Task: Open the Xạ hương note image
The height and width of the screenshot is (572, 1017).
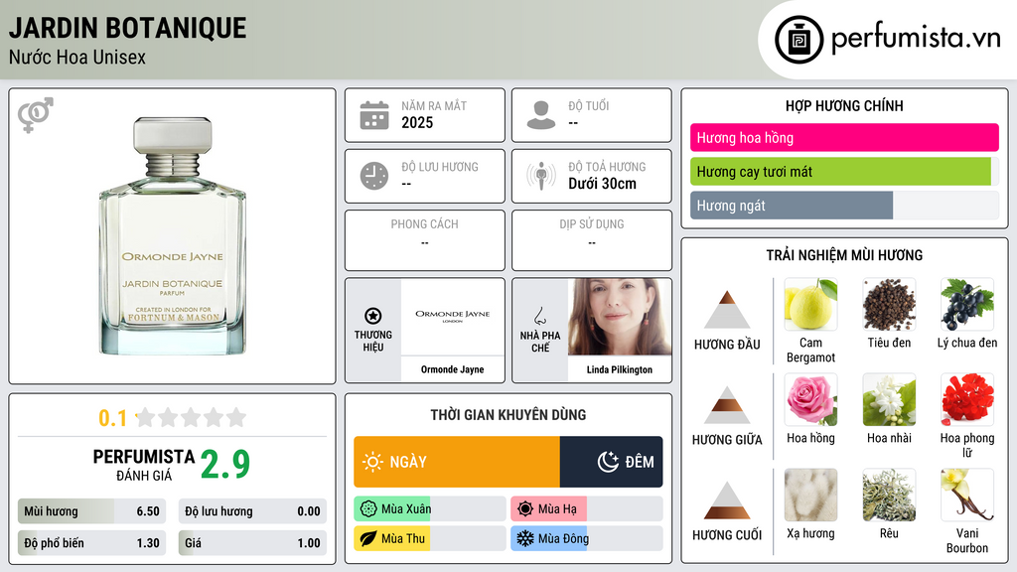Action: (x=810, y=495)
